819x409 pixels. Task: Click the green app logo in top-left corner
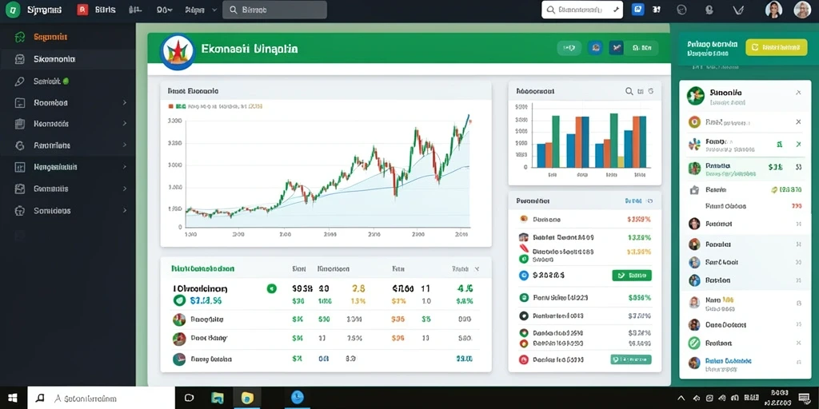(13, 10)
